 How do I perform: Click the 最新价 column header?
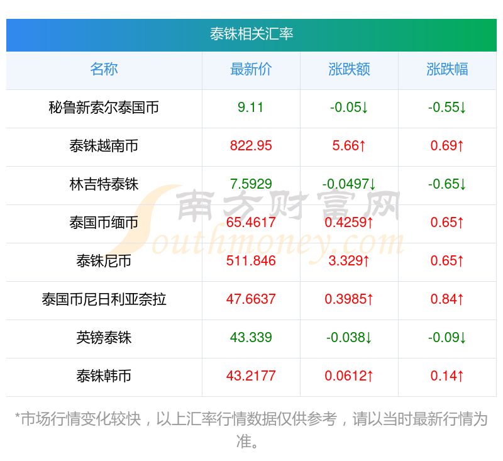(251, 69)
